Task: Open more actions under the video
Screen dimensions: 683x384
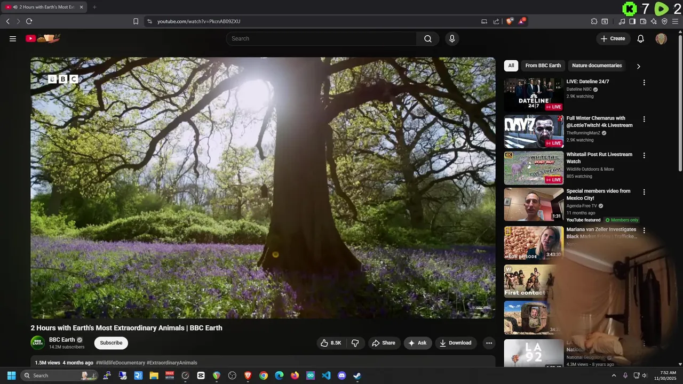Action: [489, 343]
